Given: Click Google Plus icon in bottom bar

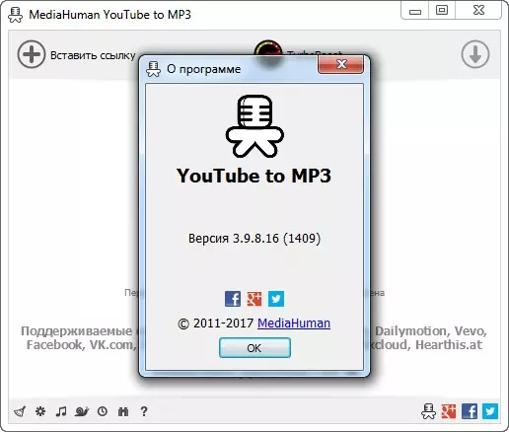Looking at the screenshot, I should [x=449, y=411].
